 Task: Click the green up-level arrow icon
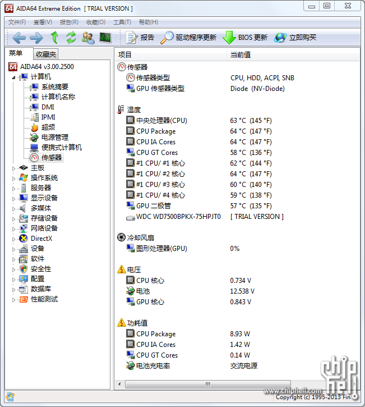point(54,38)
